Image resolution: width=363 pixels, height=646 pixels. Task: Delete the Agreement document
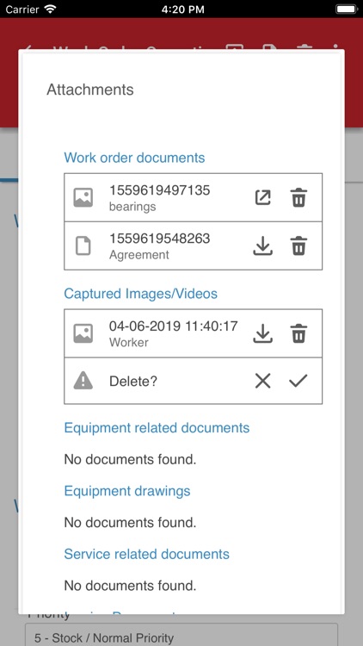tap(298, 246)
